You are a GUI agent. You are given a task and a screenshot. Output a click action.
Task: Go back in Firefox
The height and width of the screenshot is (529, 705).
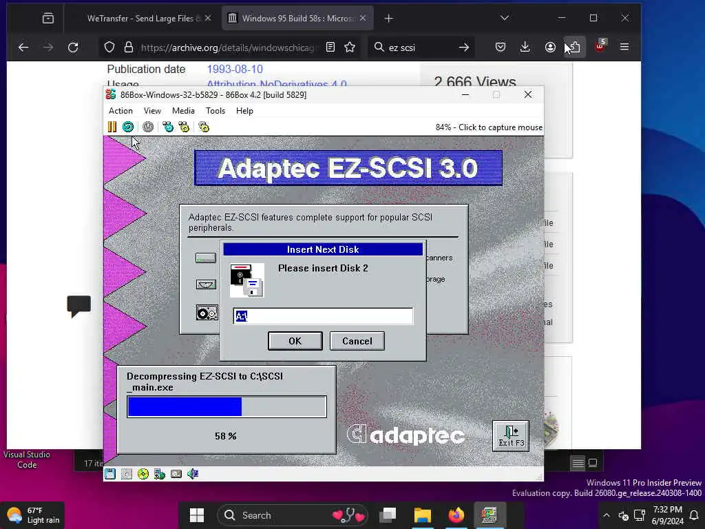point(23,47)
